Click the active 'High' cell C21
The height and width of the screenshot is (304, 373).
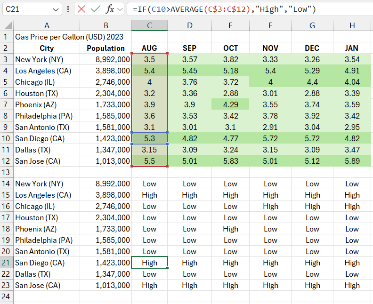pos(149,263)
